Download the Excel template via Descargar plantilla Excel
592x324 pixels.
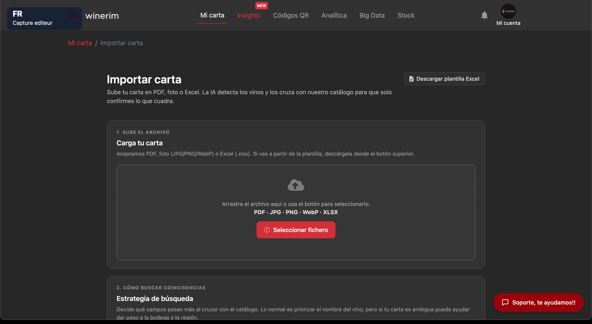444,79
